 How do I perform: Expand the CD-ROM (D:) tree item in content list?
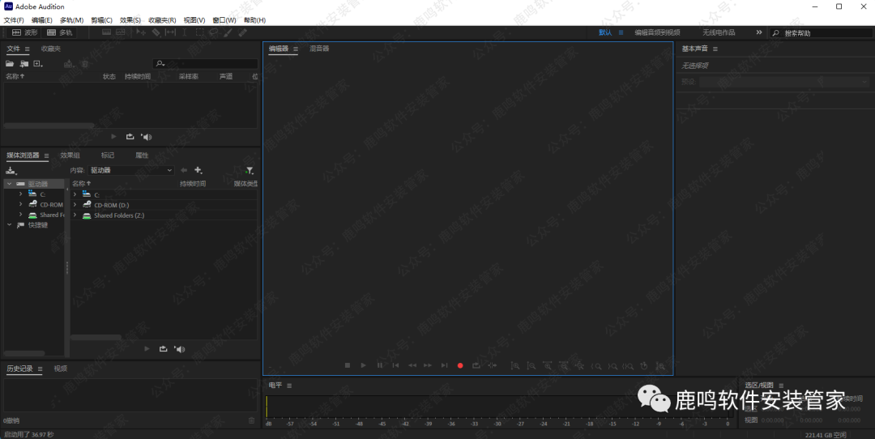tap(75, 205)
